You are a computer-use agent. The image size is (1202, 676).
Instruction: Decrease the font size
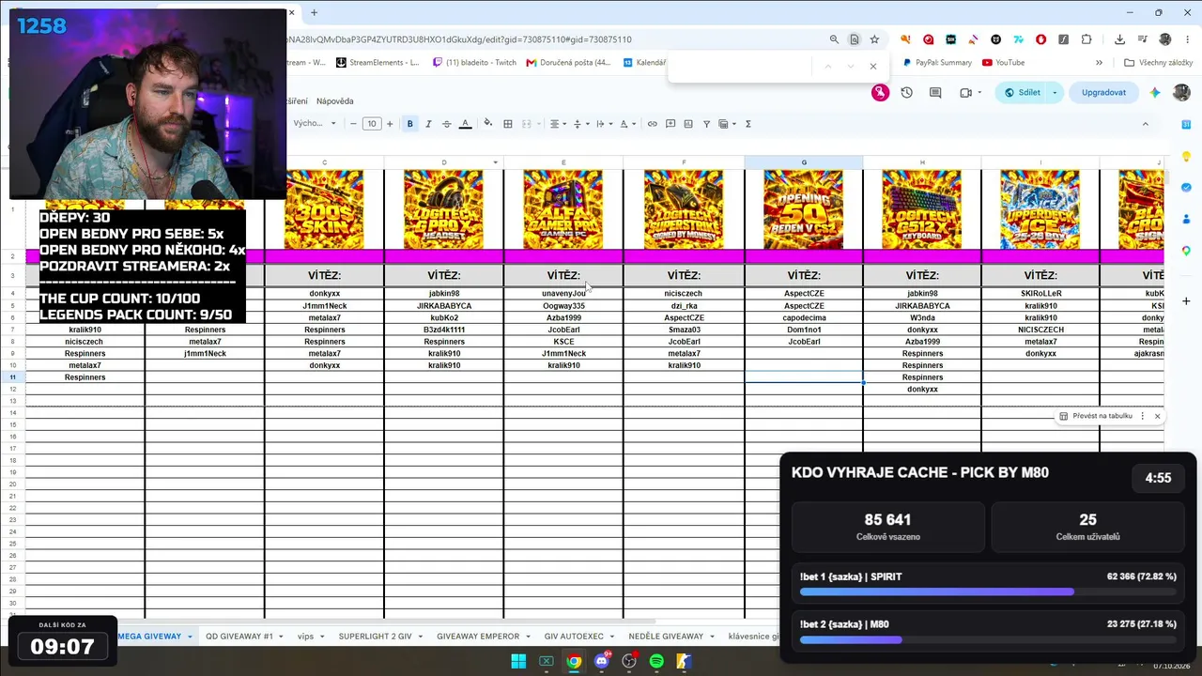[x=353, y=124]
